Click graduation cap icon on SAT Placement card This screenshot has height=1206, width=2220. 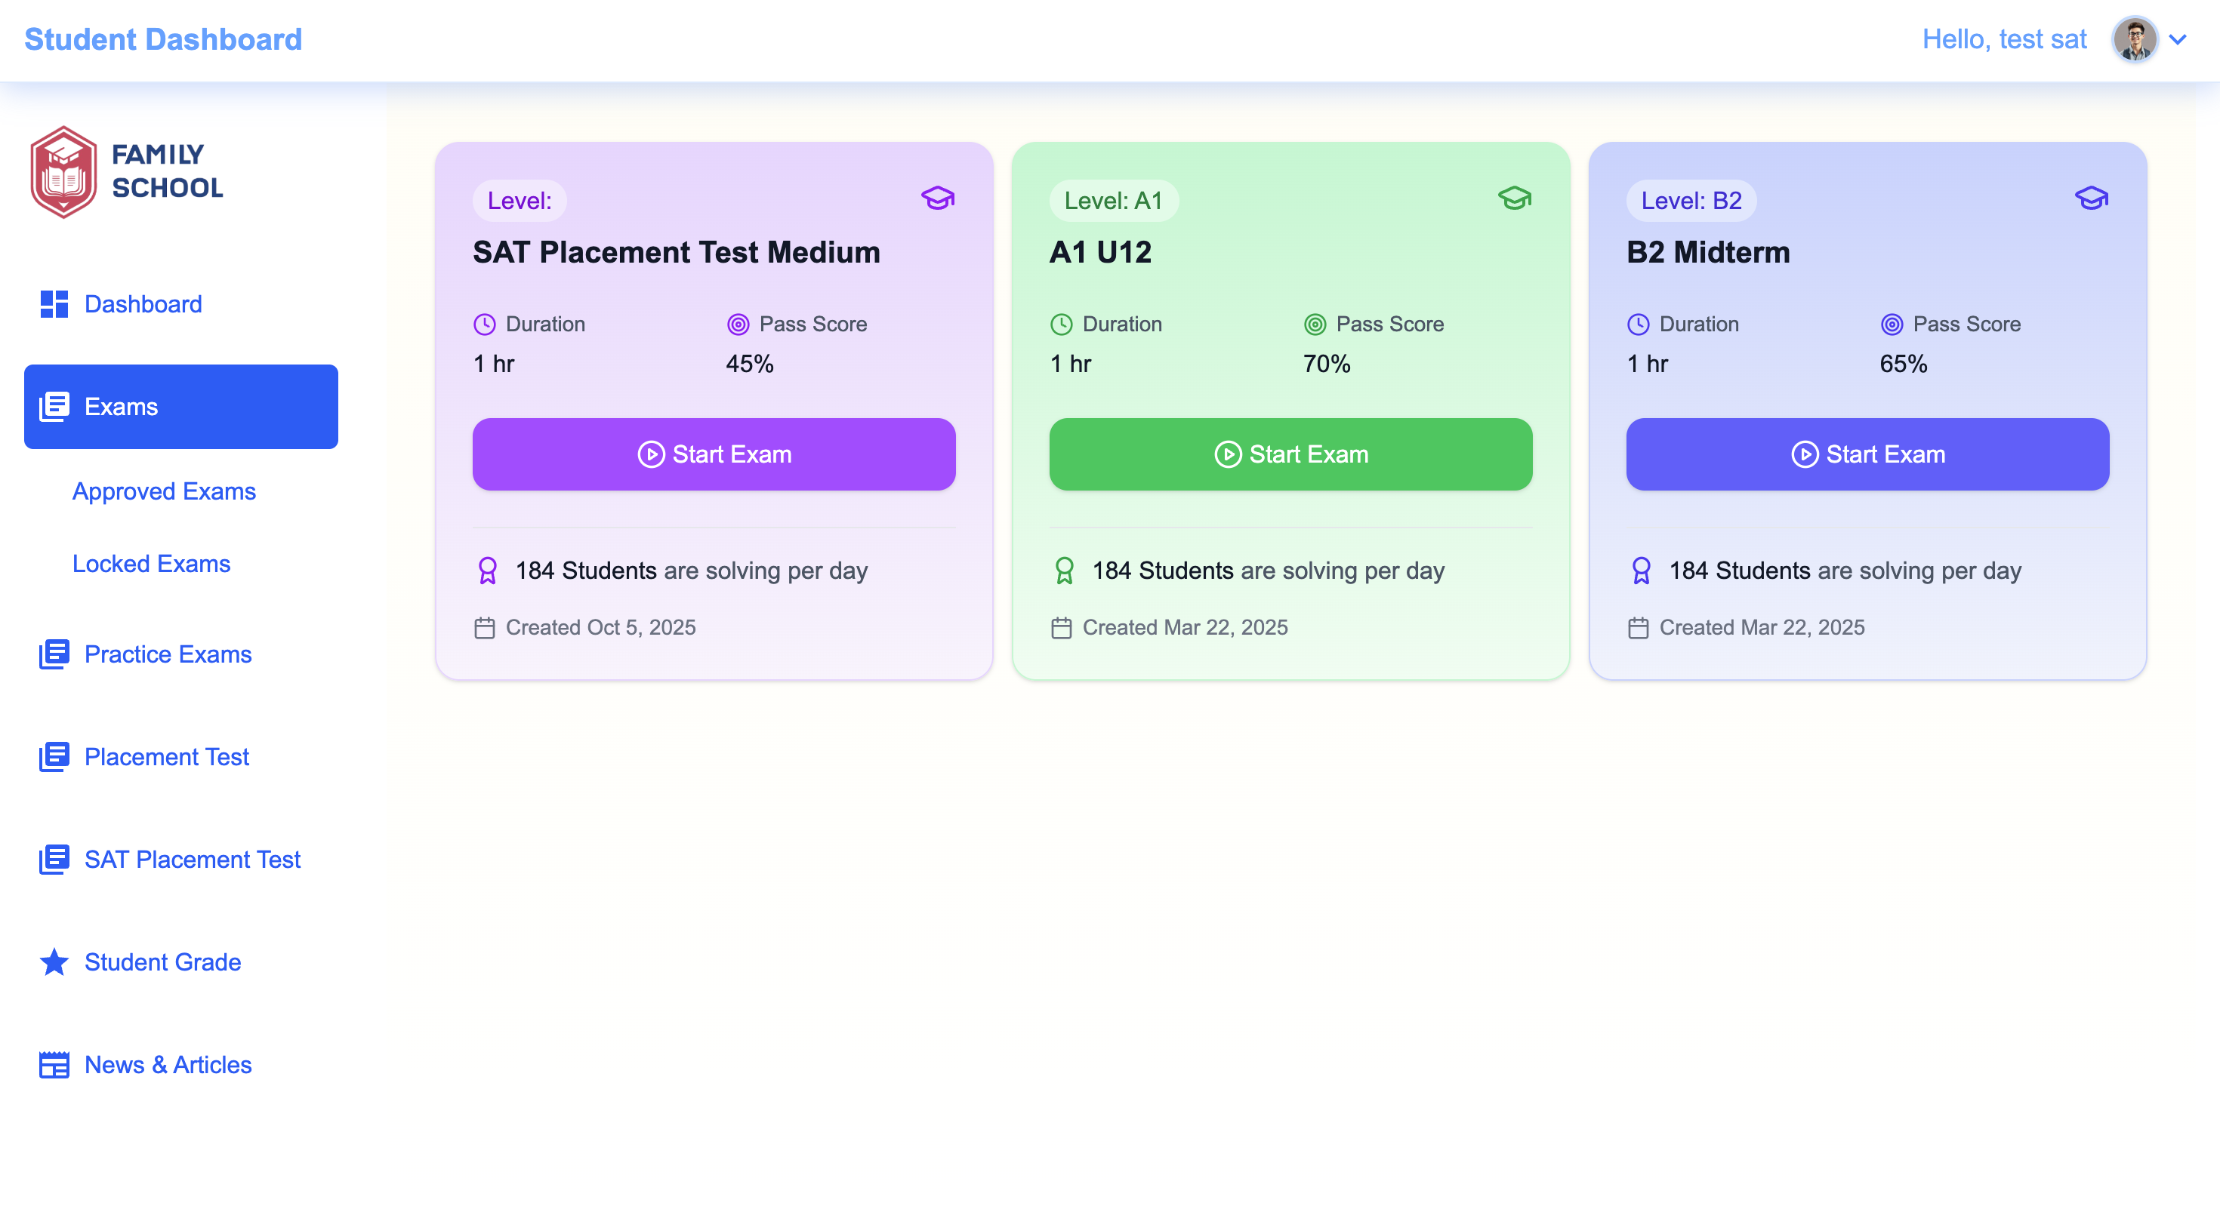pos(938,199)
